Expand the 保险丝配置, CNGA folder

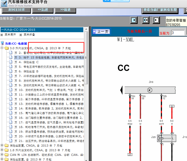coord(2,145)
